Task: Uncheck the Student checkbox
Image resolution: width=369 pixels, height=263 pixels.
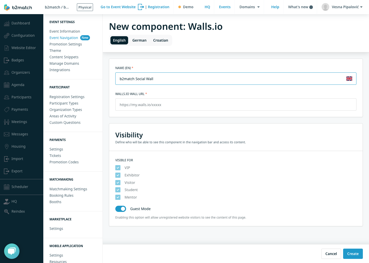Action: click(118, 190)
